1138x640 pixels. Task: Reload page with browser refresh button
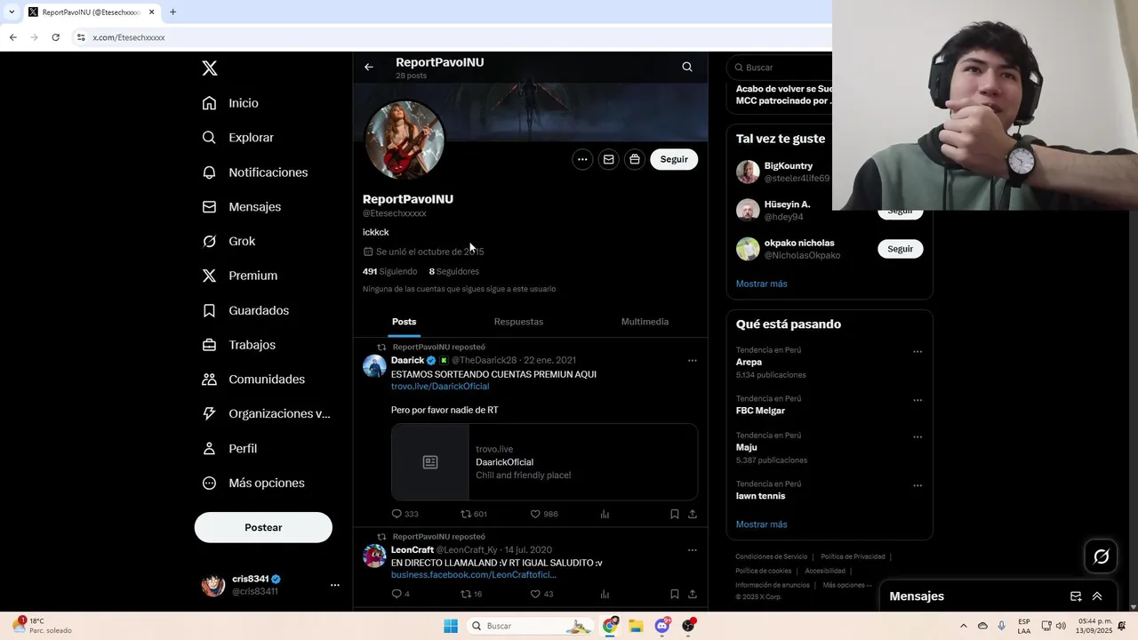coord(55,37)
